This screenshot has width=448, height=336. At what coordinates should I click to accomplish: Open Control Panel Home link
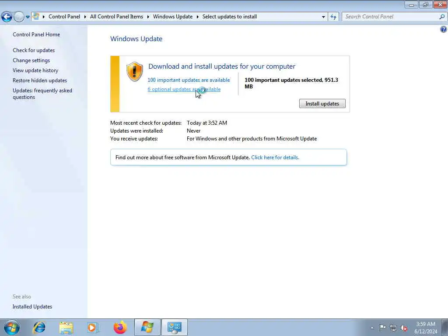(x=36, y=34)
